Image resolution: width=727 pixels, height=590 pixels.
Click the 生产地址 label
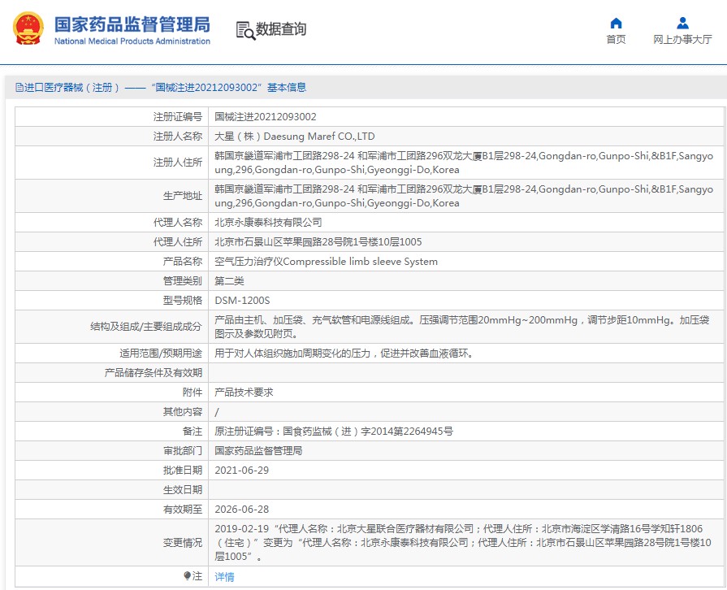[183, 196]
